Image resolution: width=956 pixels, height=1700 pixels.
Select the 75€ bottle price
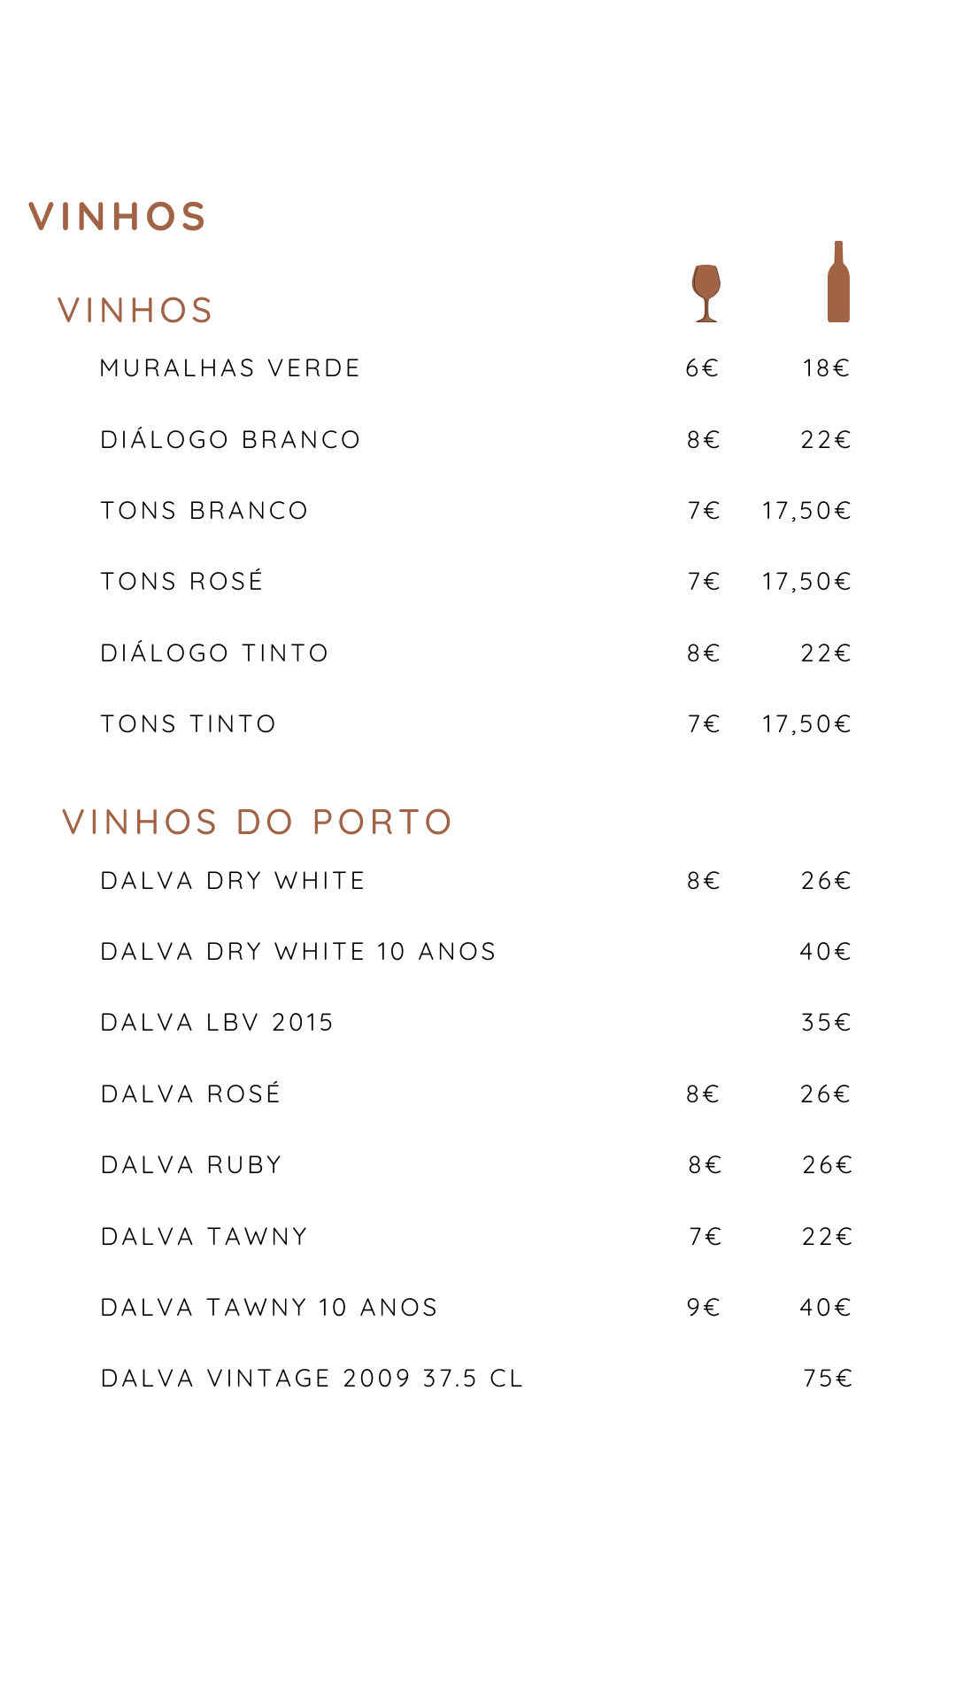point(828,1379)
